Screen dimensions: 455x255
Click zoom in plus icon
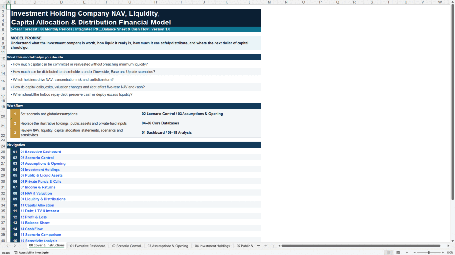click(x=443, y=253)
